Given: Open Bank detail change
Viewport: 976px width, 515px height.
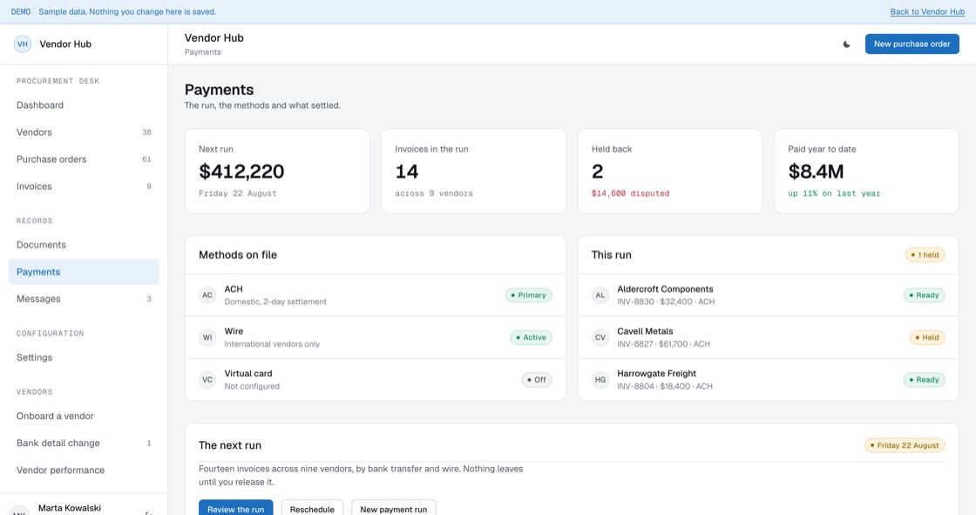Looking at the screenshot, I should 84,444.
